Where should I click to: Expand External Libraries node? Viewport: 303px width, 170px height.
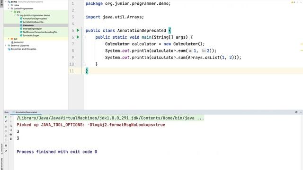(6, 45)
